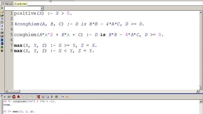This screenshot has height=114, width=203.
Task: Click the 'true.' result in console
Action: tap(7, 105)
